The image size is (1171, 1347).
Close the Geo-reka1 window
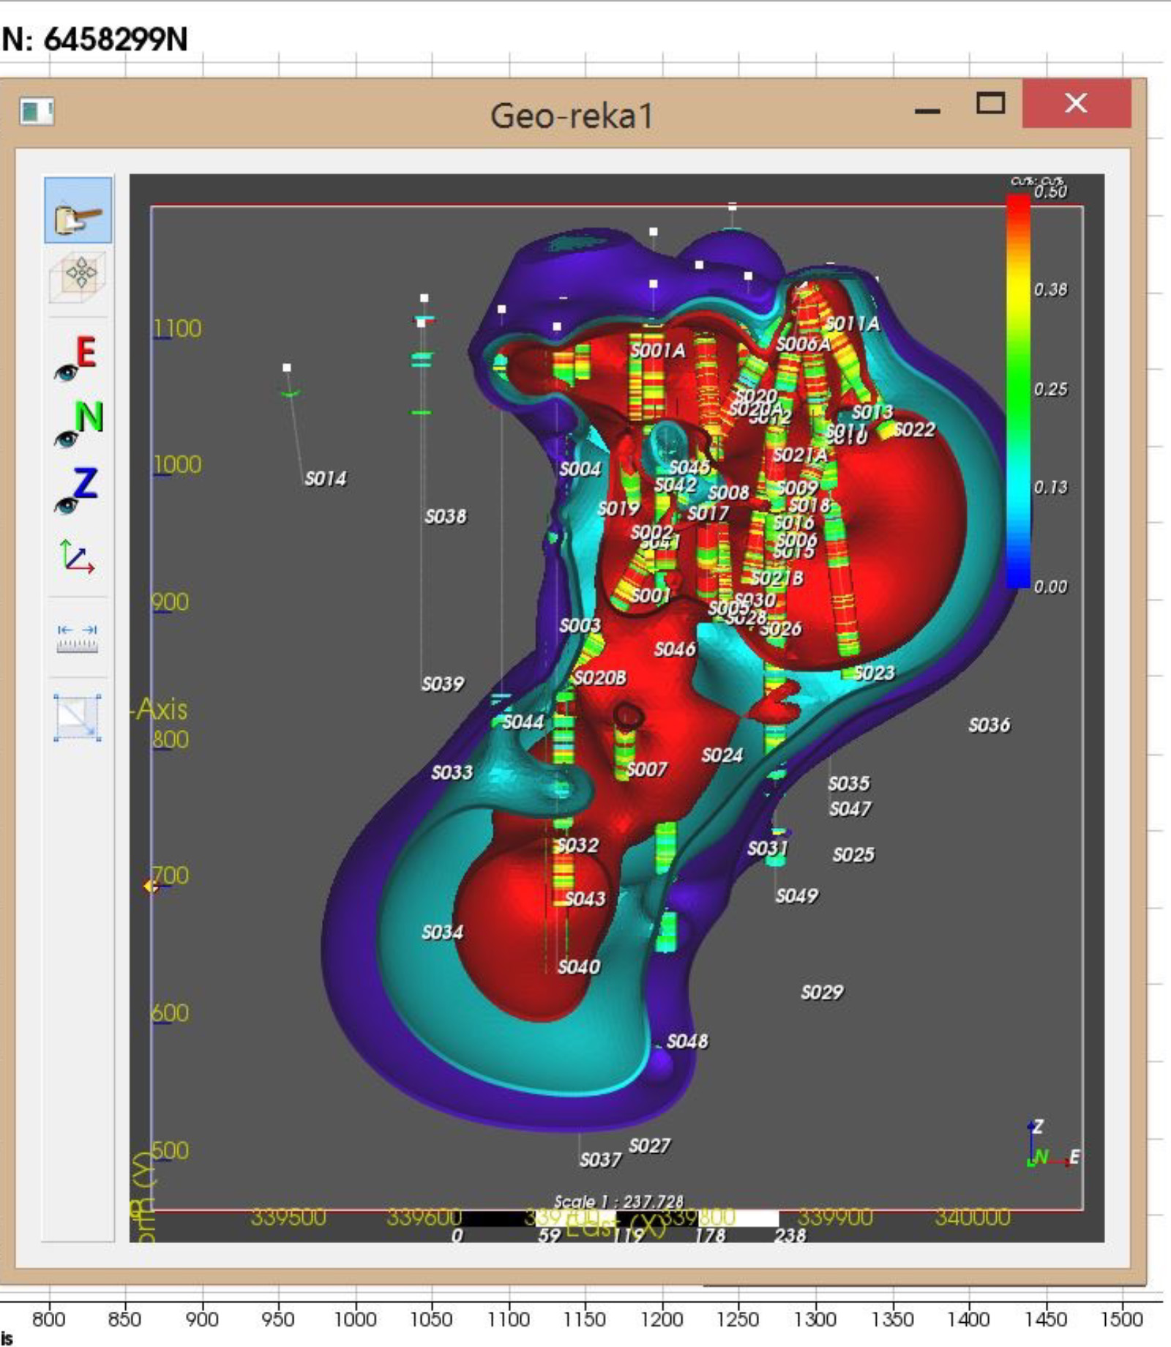(x=1076, y=103)
